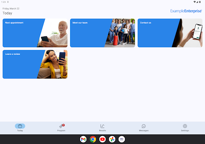The width and height of the screenshot is (205, 144).
Task: Click the Wi-Fi status bar icon
Action: pyautogui.click(x=195, y=2)
